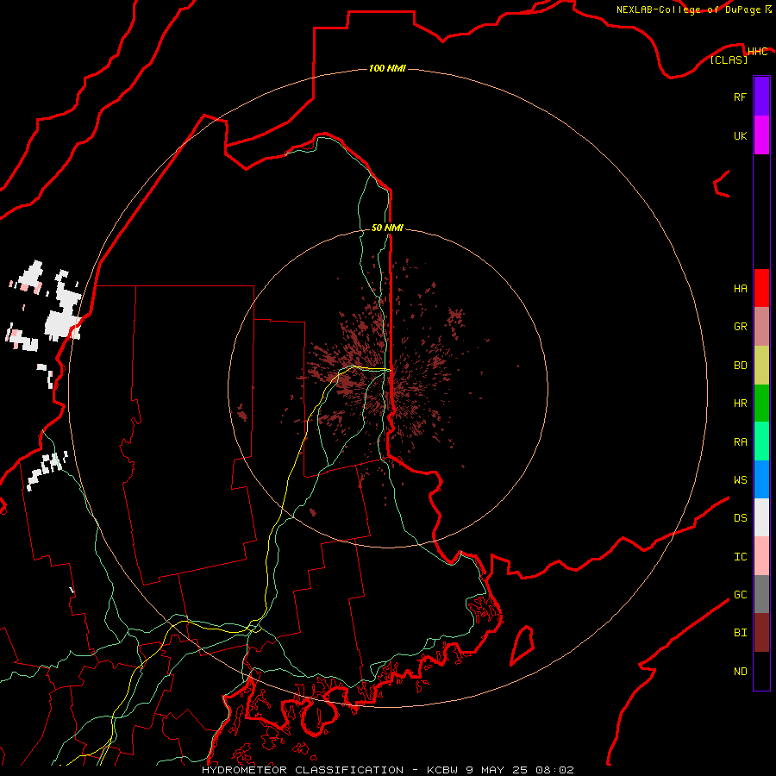Screen dimensions: 776x776
Task: Click the BI dark red legend swatch
Action: click(x=761, y=633)
